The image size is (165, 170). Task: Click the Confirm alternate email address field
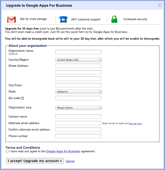tap(78, 130)
